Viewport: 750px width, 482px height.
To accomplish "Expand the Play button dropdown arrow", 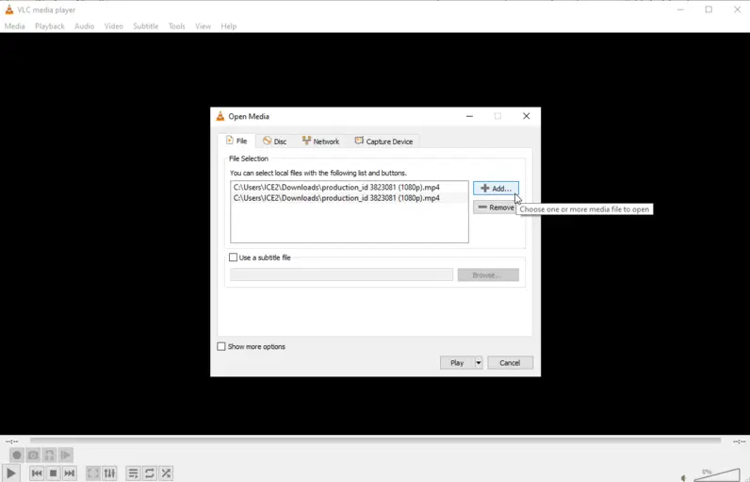I will (479, 363).
